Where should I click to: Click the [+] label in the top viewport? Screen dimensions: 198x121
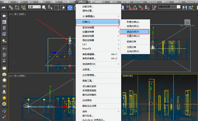11,14
